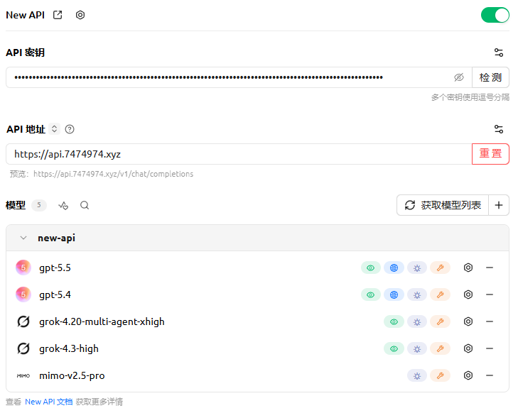Click the reasoning badge for grok-4.20-multi-agent-xhigh
This screenshot has width=518, height=413.
coord(417,322)
